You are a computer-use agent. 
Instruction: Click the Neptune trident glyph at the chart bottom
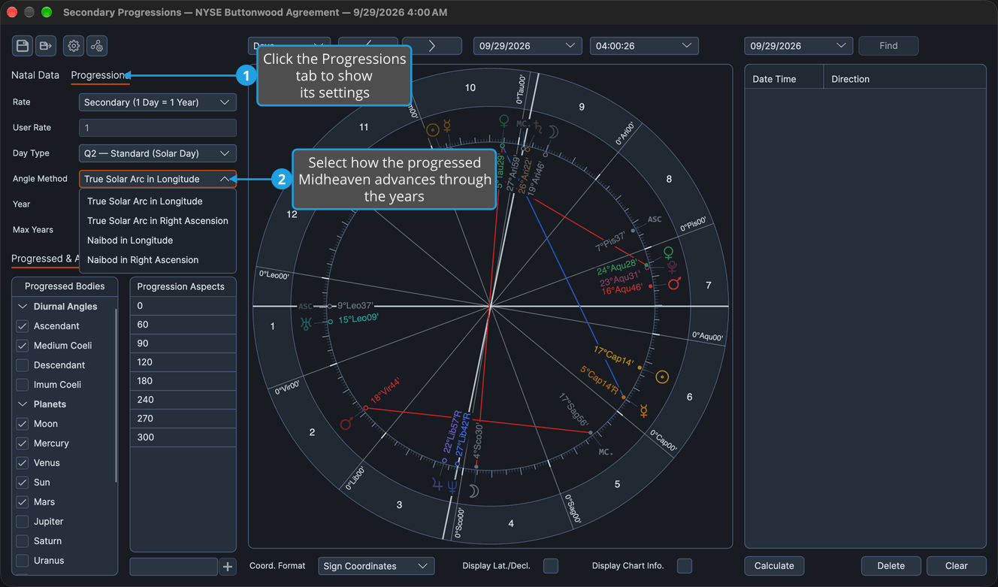coord(452,486)
